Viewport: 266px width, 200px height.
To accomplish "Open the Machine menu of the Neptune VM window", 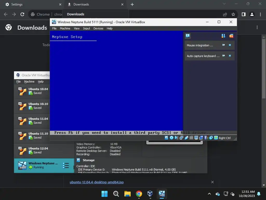I will click(x=65, y=28).
